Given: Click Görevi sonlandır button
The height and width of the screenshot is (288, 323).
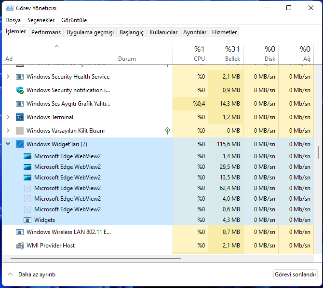Looking at the screenshot, I should pyautogui.click(x=296, y=274).
